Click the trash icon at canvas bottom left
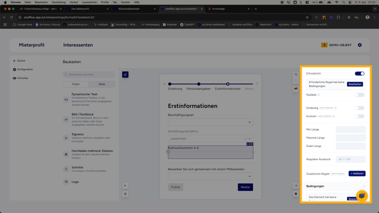379x213 pixels. [125, 194]
